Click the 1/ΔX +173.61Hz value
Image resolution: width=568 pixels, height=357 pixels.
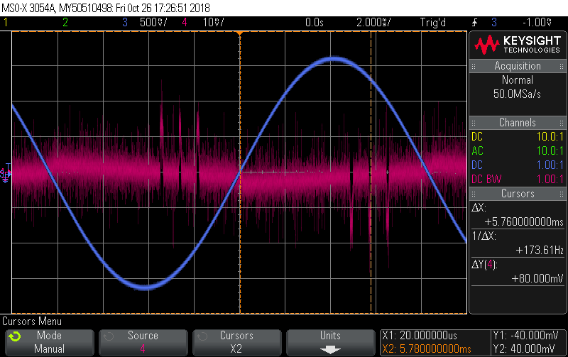pos(540,251)
